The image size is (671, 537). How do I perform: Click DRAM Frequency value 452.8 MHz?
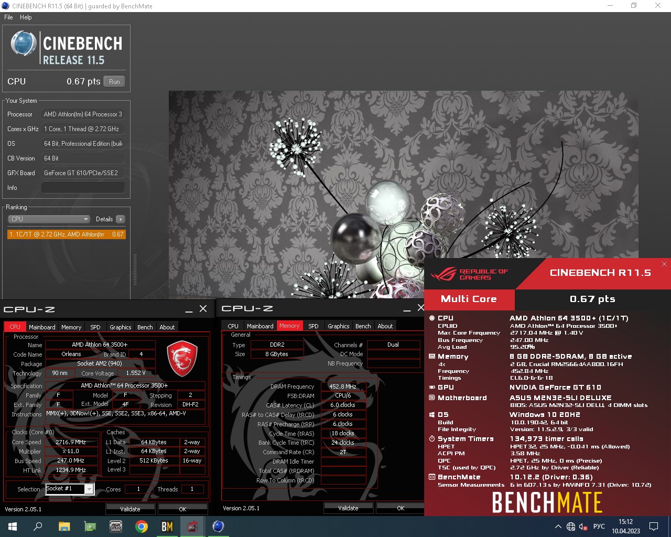343,386
